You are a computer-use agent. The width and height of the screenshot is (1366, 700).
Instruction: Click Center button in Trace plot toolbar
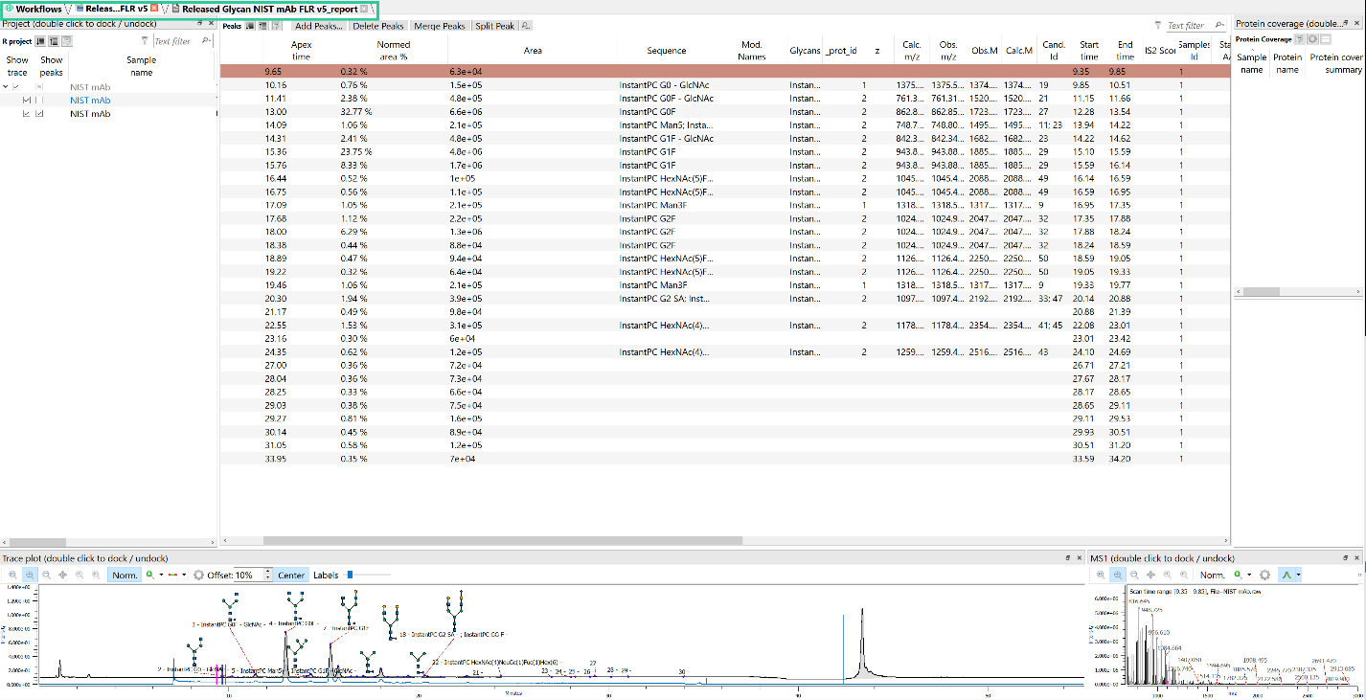[291, 575]
